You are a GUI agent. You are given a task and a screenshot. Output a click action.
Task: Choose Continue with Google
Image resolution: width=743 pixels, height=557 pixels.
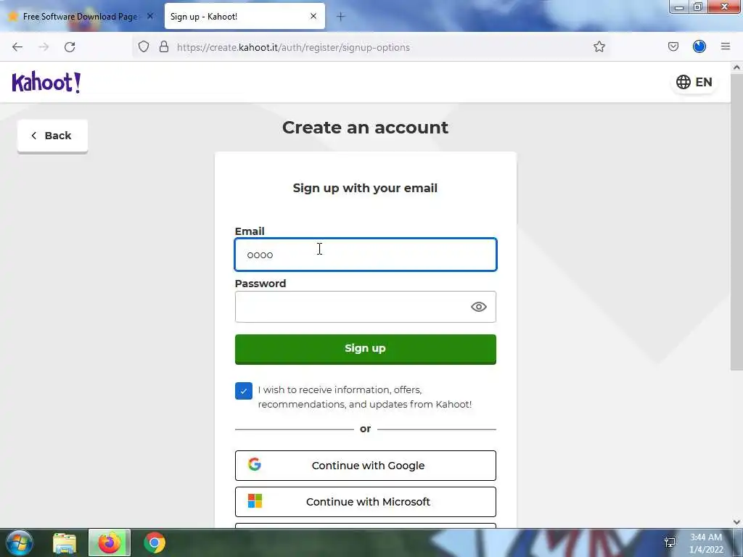(x=366, y=466)
